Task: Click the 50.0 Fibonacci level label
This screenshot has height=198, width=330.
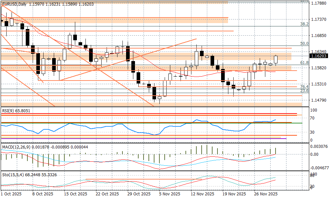Action: (304, 44)
